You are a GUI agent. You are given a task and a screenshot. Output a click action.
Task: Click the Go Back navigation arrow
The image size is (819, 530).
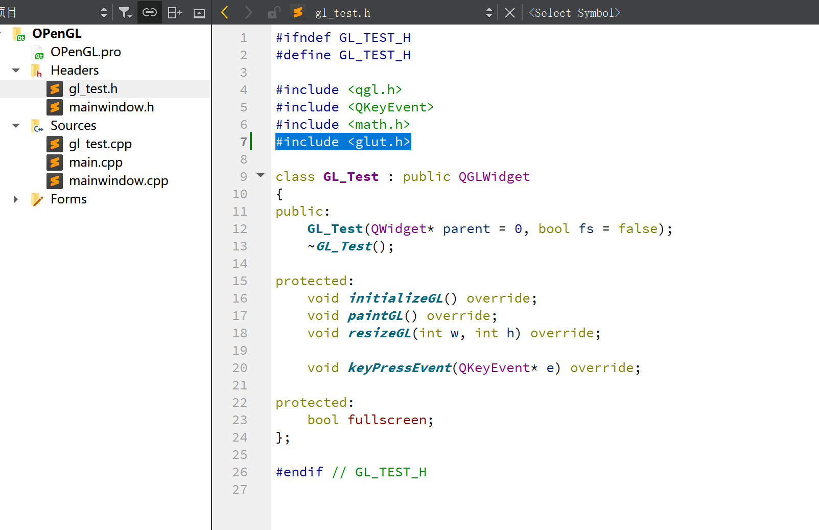[x=224, y=12]
